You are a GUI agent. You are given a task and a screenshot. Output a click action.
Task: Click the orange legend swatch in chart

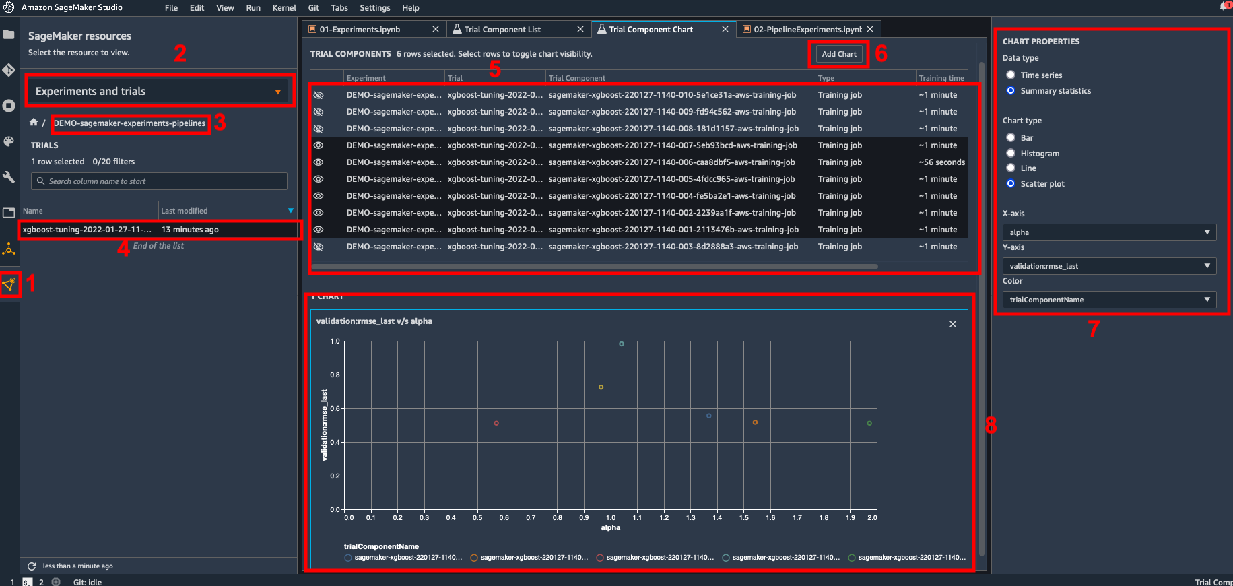474,558
